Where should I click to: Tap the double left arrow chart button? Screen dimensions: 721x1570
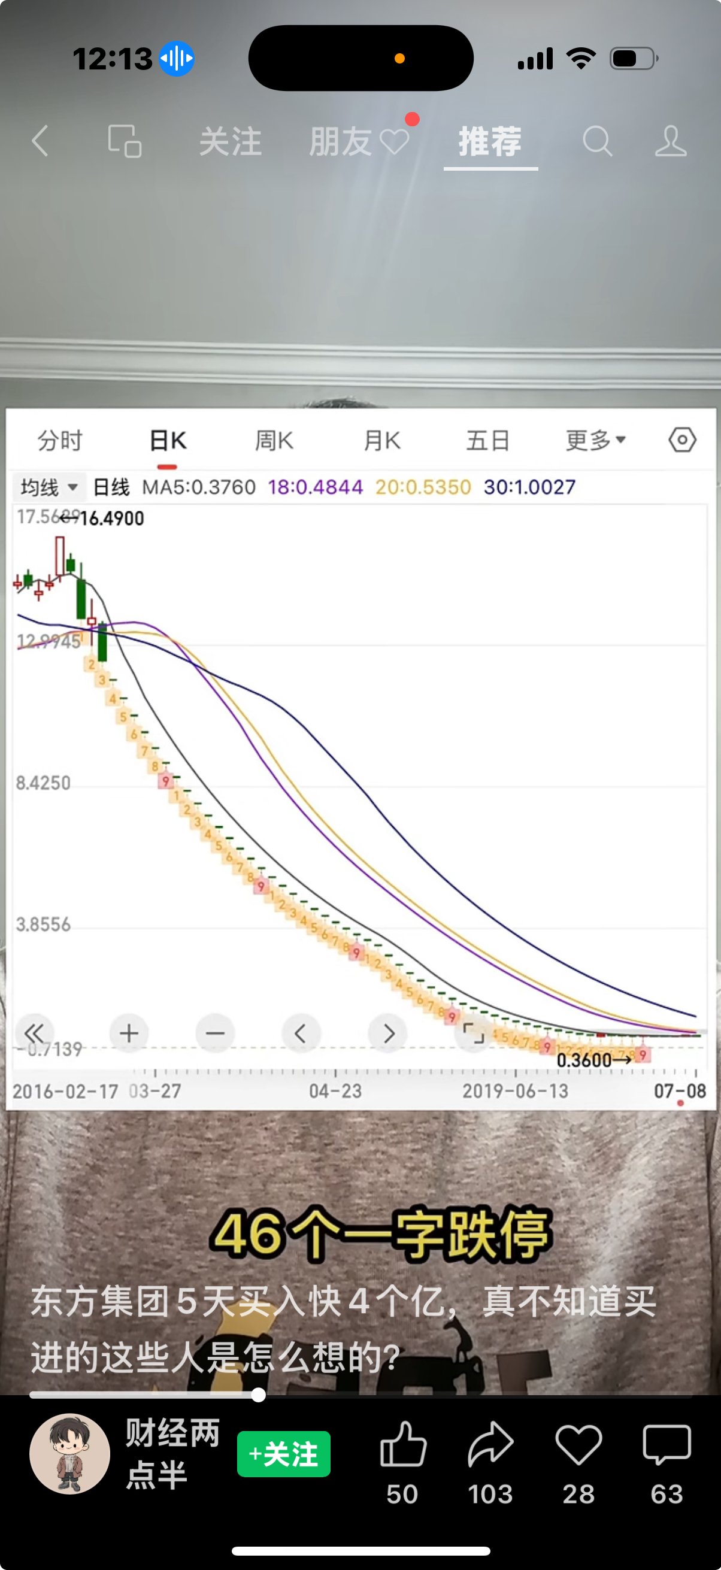click(x=34, y=1033)
